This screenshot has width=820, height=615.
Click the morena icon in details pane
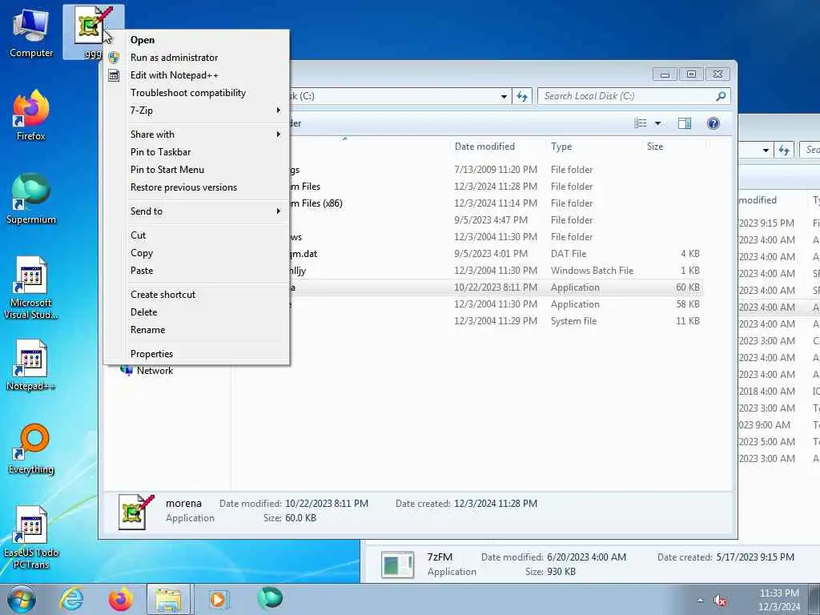(x=136, y=512)
